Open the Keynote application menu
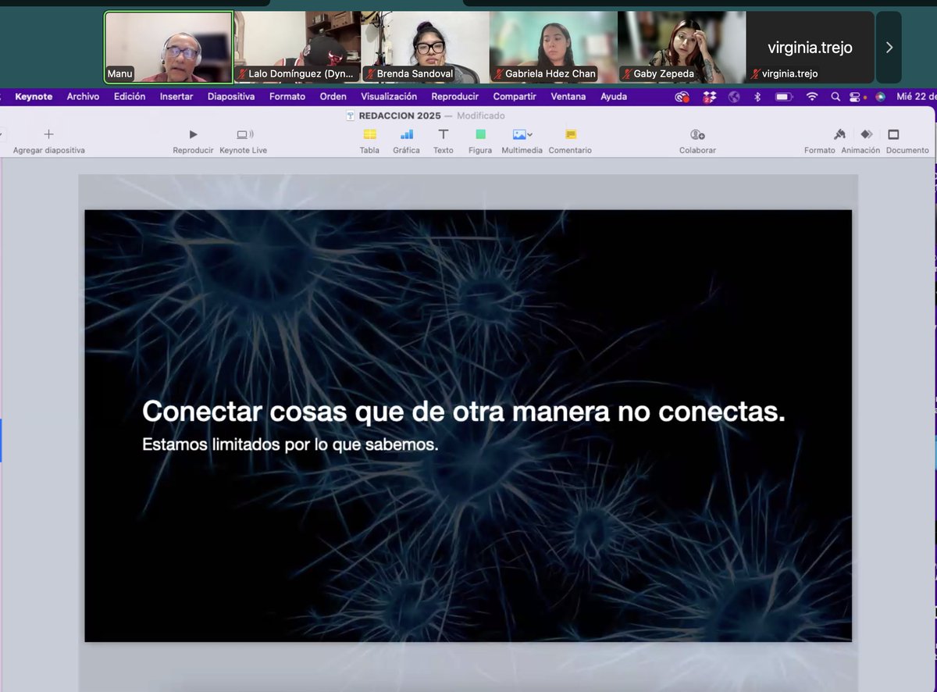The width and height of the screenshot is (937, 692). 34,97
